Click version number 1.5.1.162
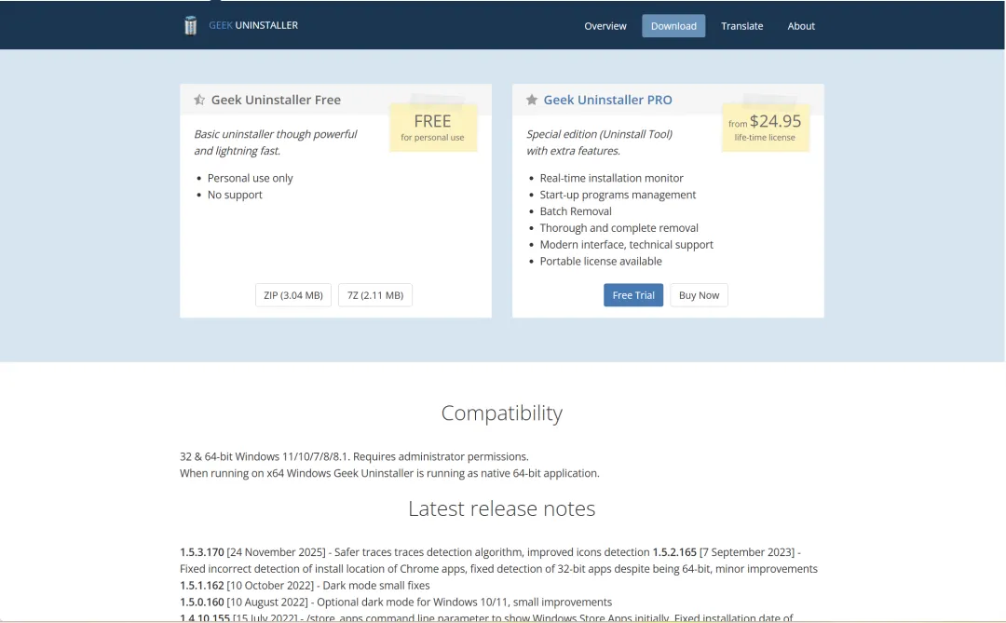This screenshot has width=1006, height=623. pyautogui.click(x=201, y=585)
